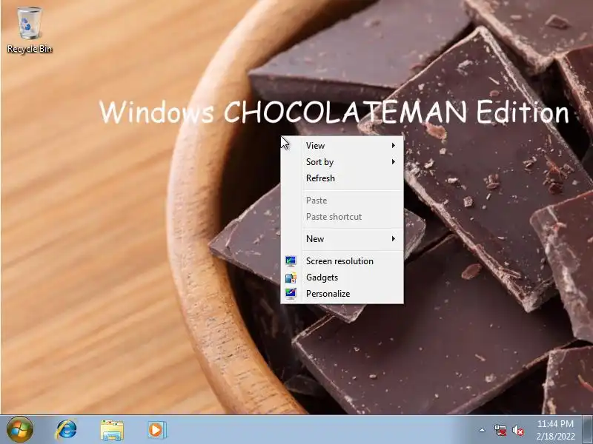Open the New submenu
593x444 pixels.
pos(342,238)
